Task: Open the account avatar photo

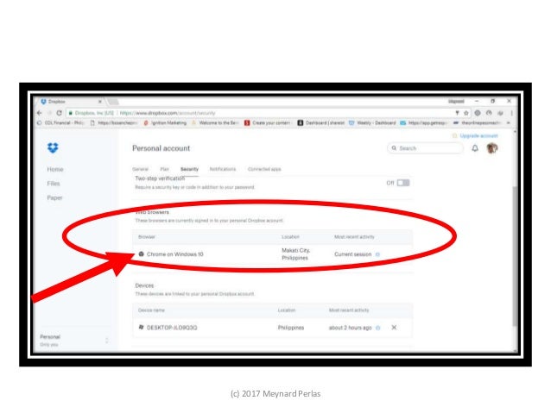Action: (492, 148)
